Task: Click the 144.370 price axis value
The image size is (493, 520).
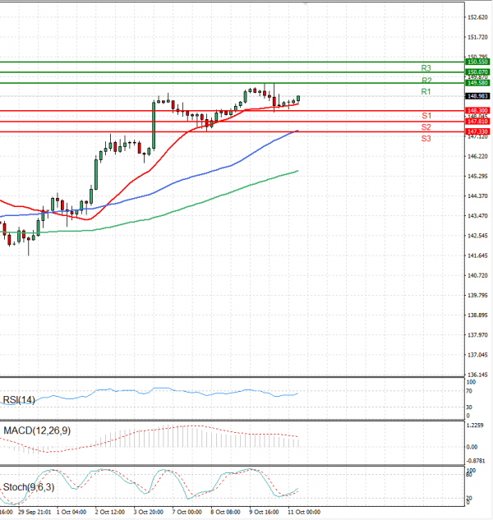Action: coord(477,196)
